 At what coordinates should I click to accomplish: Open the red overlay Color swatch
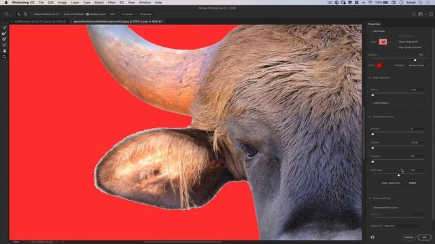379,66
